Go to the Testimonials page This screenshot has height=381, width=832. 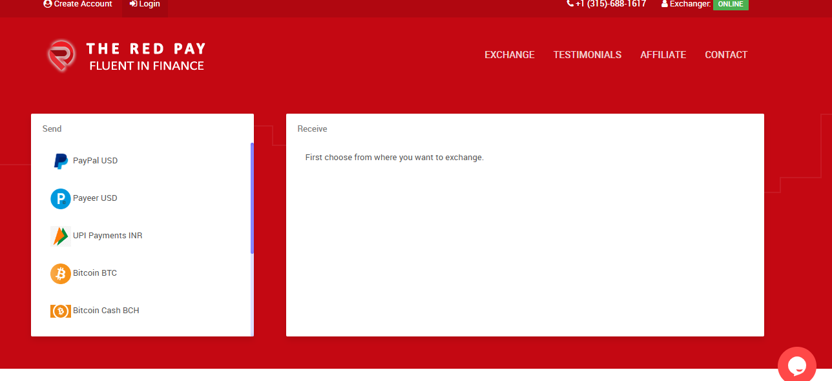pos(587,55)
